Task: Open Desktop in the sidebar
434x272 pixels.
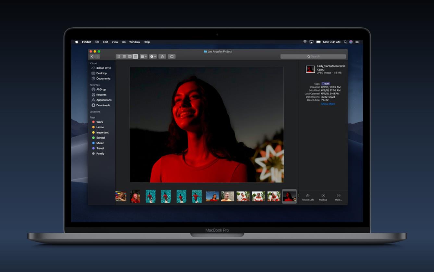Action: pos(99,73)
